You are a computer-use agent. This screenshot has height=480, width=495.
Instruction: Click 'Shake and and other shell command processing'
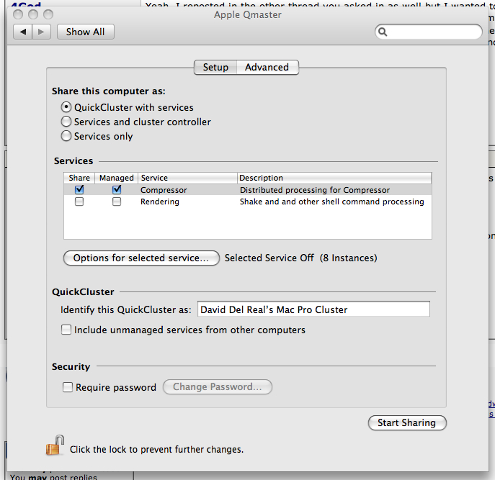click(x=331, y=201)
